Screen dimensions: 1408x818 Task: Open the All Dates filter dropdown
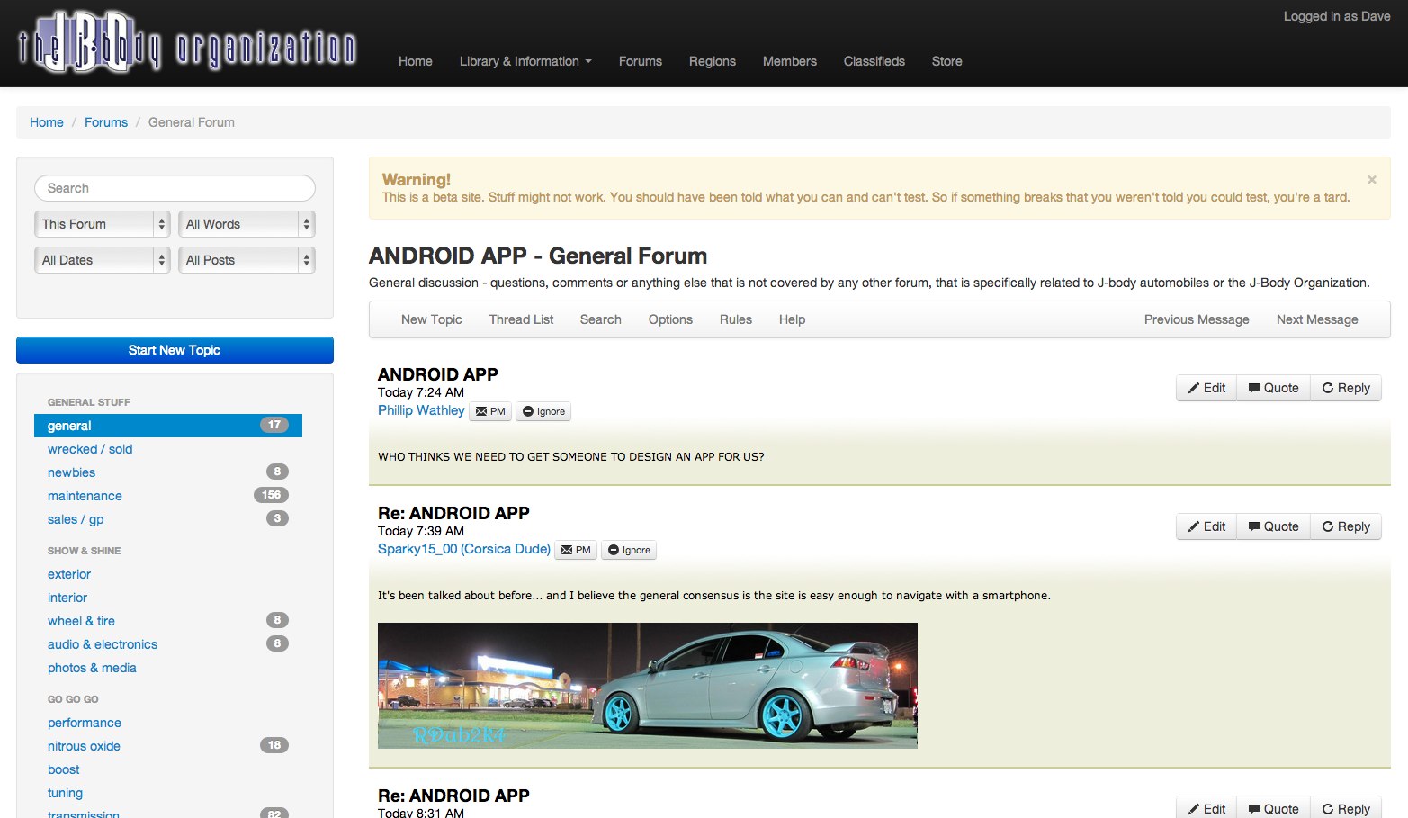point(102,260)
